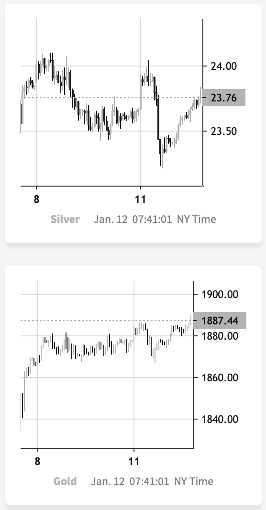
Task: Select the 23.50 axis label on Silver chart
Action: click(x=224, y=132)
